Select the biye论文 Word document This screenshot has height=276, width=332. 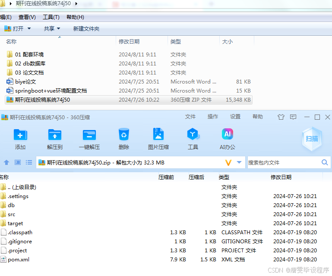(21, 82)
